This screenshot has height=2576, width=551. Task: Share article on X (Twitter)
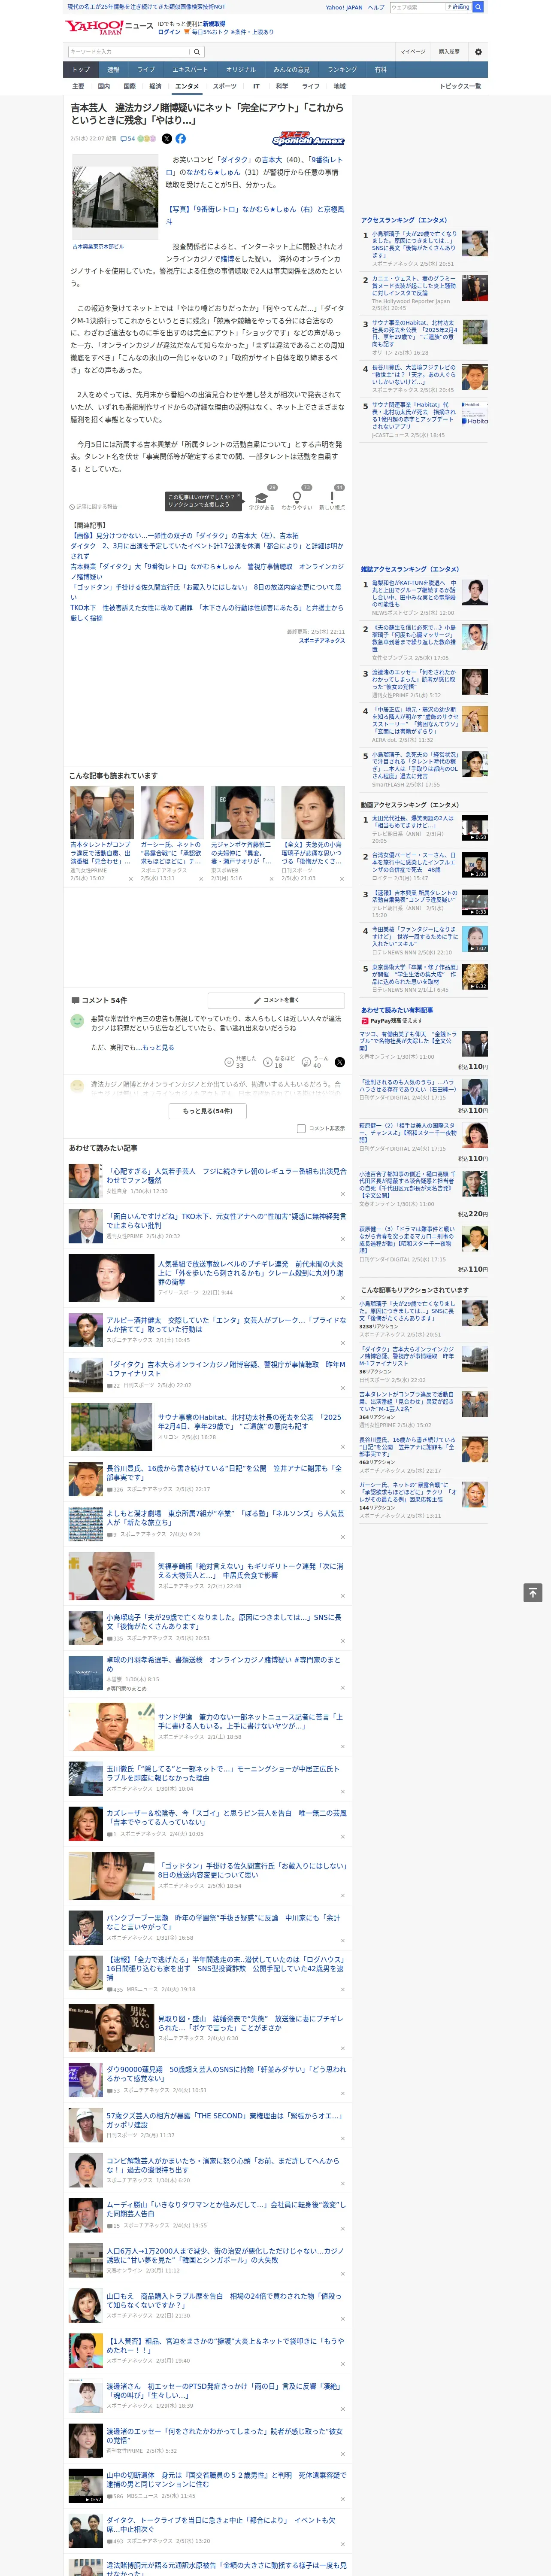(x=167, y=139)
